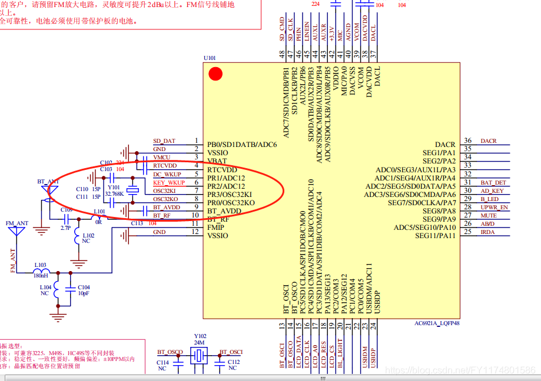Select the L102 NC inductor symbol
The width and height of the screenshot is (541, 381).
pyautogui.click(x=77, y=236)
